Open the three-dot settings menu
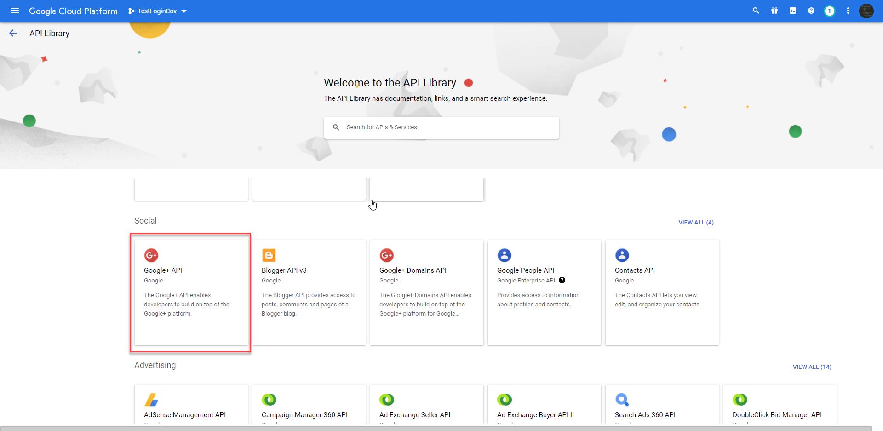This screenshot has height=431, width=883. click(848, 11)
